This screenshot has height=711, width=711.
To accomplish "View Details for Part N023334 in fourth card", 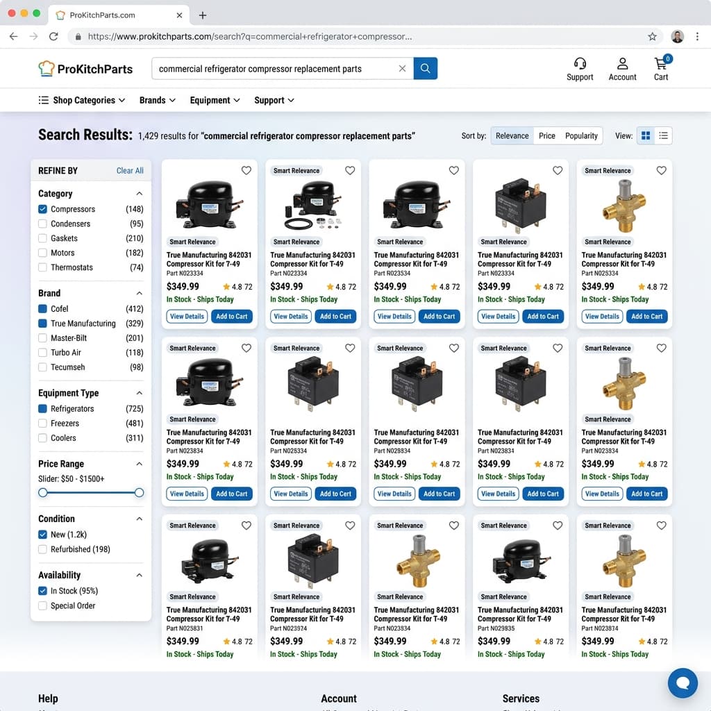I will (499, 317).
